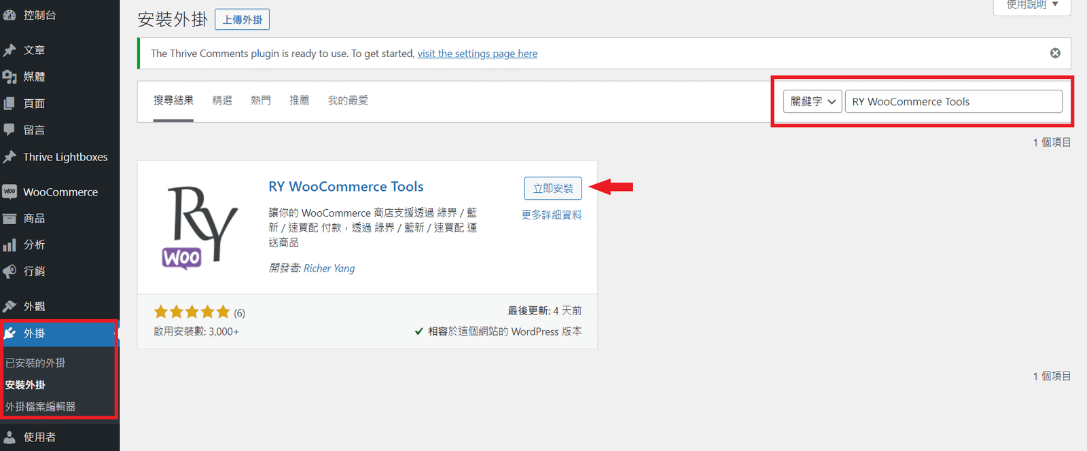Open the WooCommerce menu label
1087x451 pixels.
point(60,192)
